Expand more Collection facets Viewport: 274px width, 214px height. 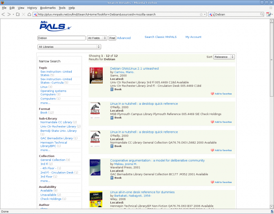click(x=45, y=181)
